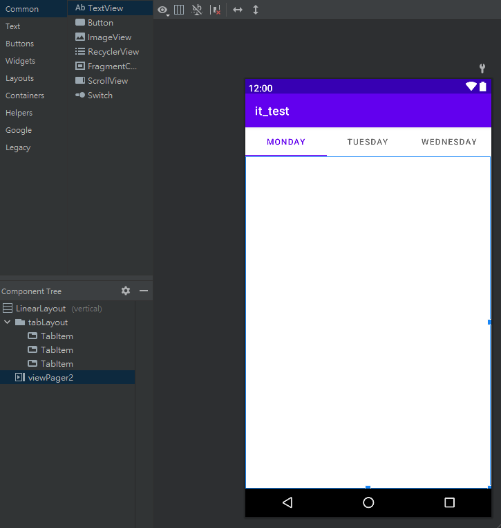Click the bottom-center resize handle of viewPager2
501x528 pixels.
pos(368,487)
